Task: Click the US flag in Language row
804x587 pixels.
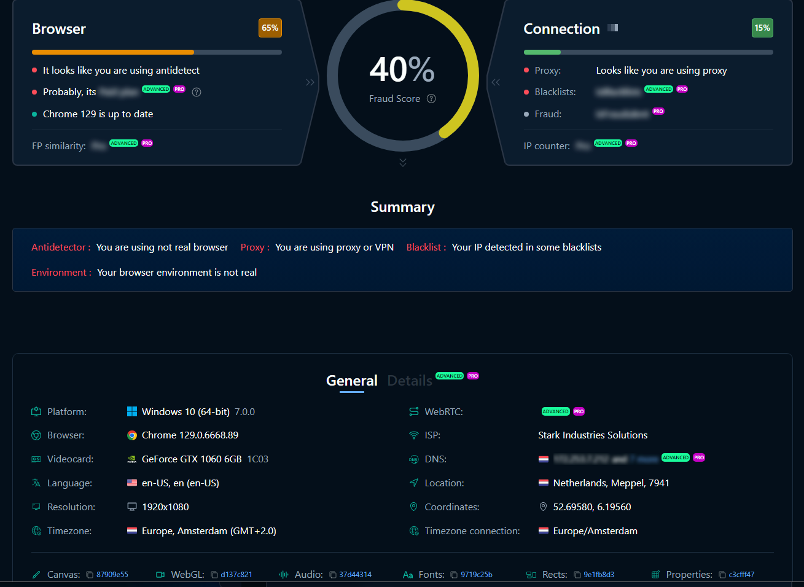Action: 132,483
